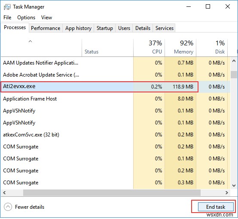Toggle name column sort via the up chevron
The width and height of the screenshot is (238, 219).
31,41
